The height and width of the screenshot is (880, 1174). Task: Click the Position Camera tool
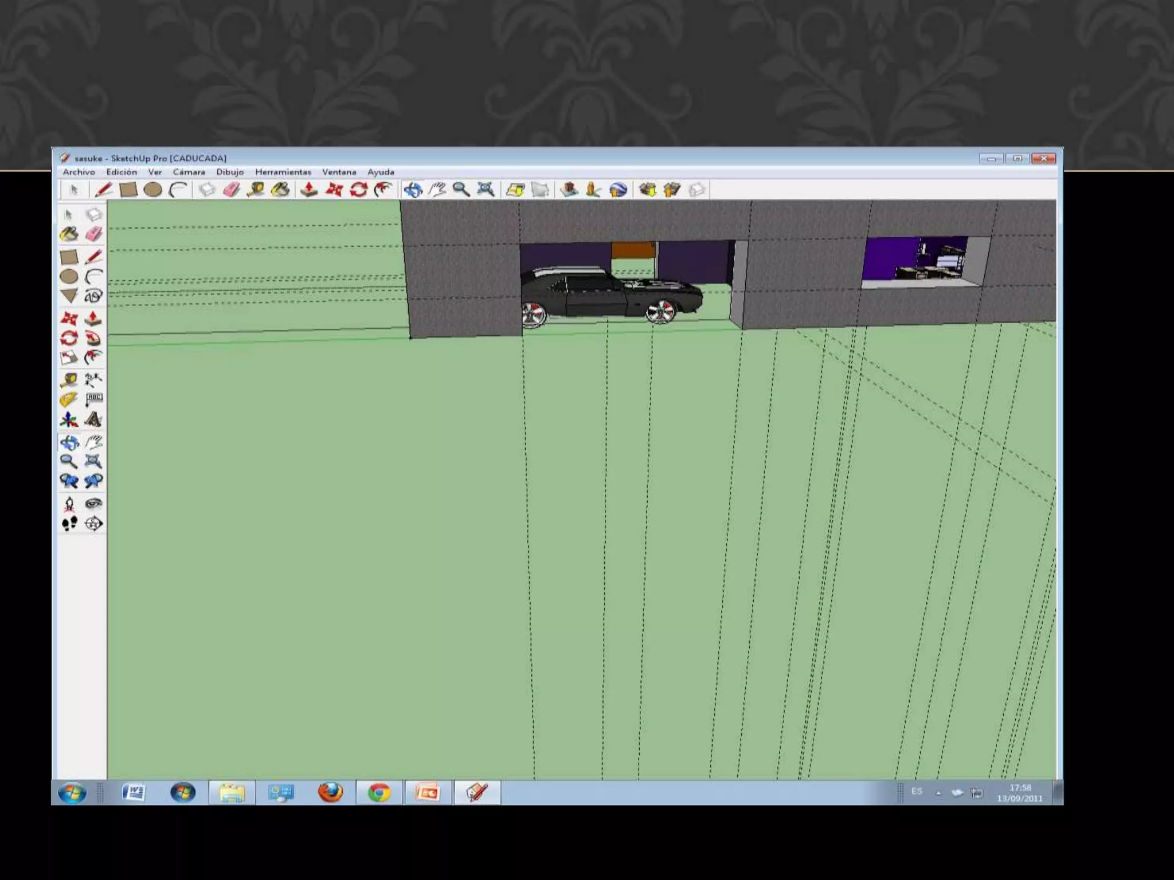pyautogui.click(x=69, y=504)
